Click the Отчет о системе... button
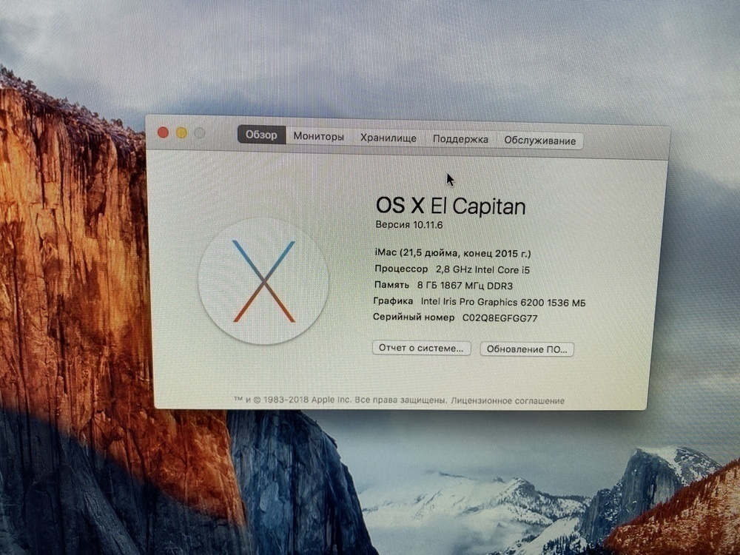The image size is (740, 555). [422, 349]
